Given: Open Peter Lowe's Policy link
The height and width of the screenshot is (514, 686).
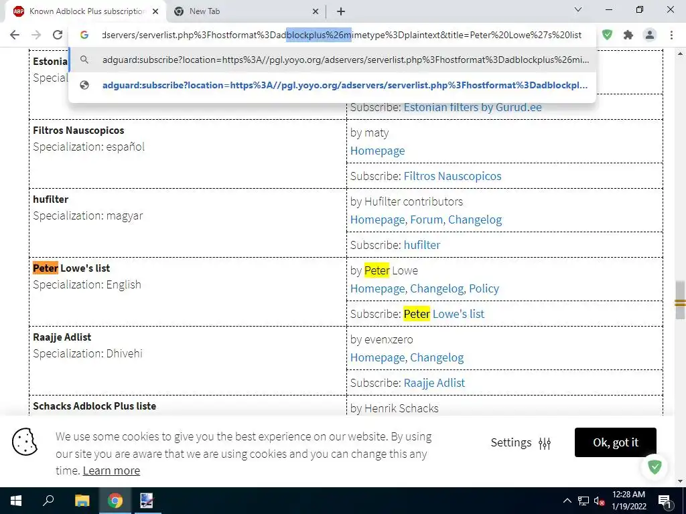Looking at the screenshot, I should coord(484,289).
